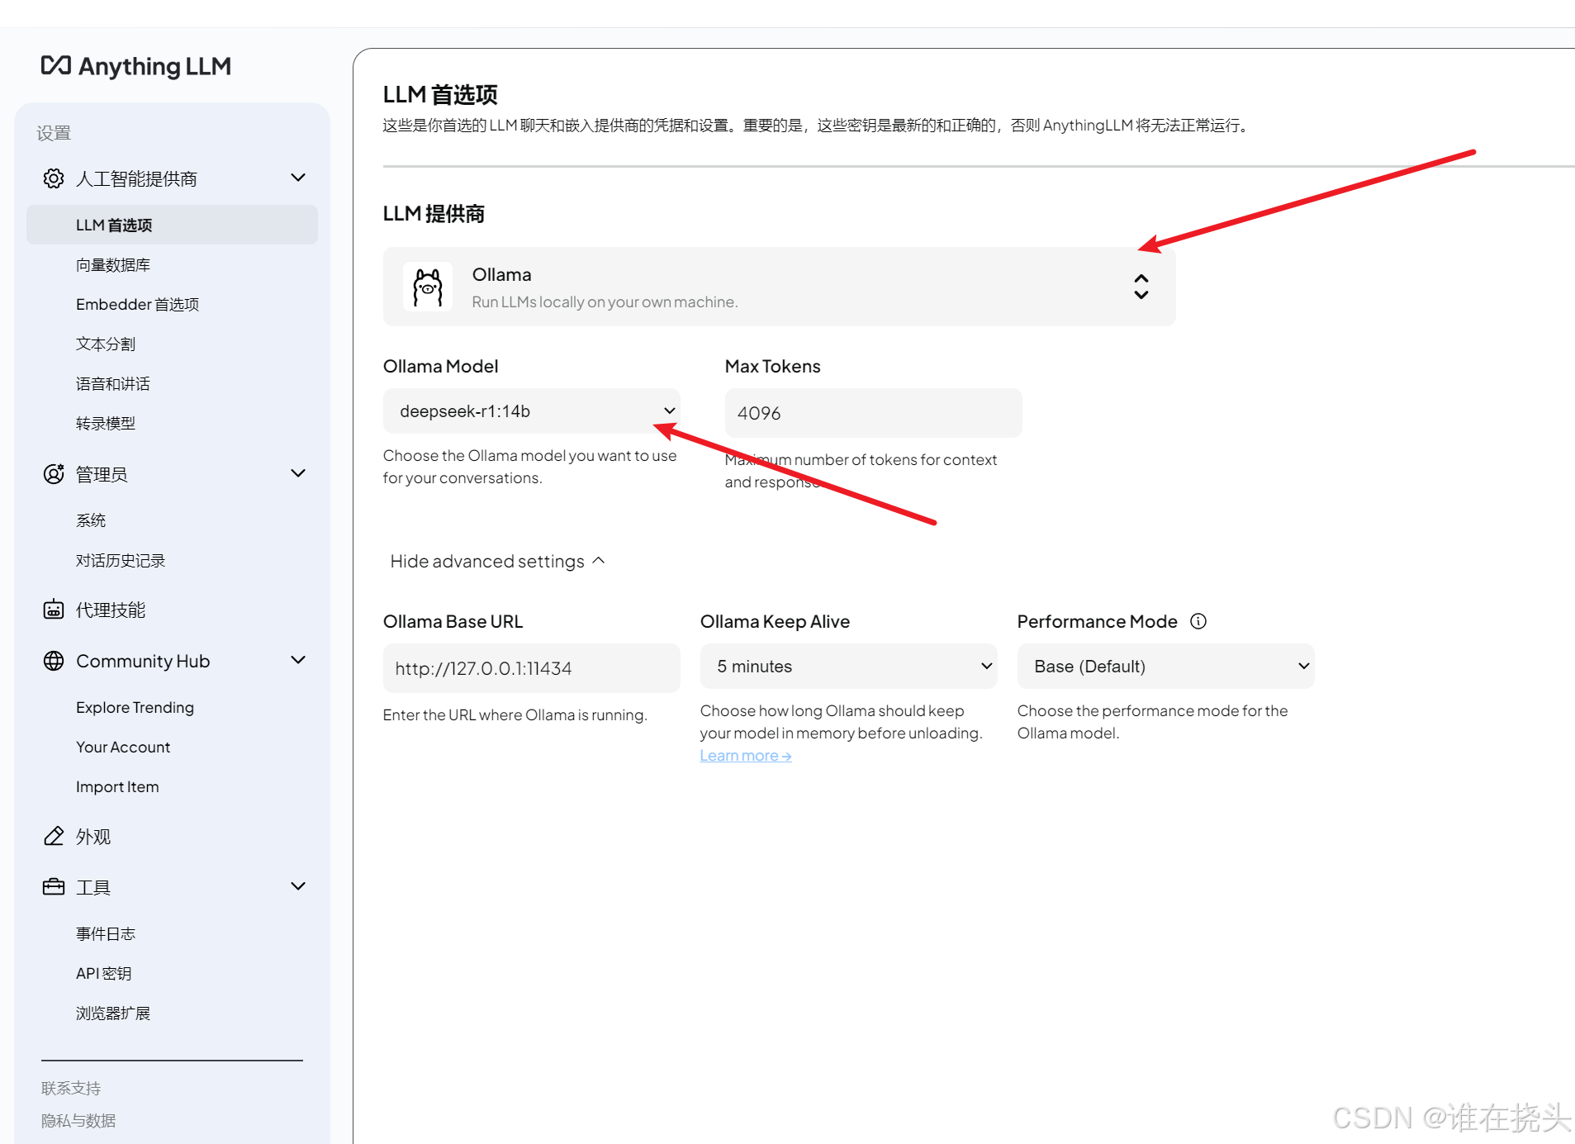Collapse the Community Hub chevron

pyautogui.click(x=299, y=660)
